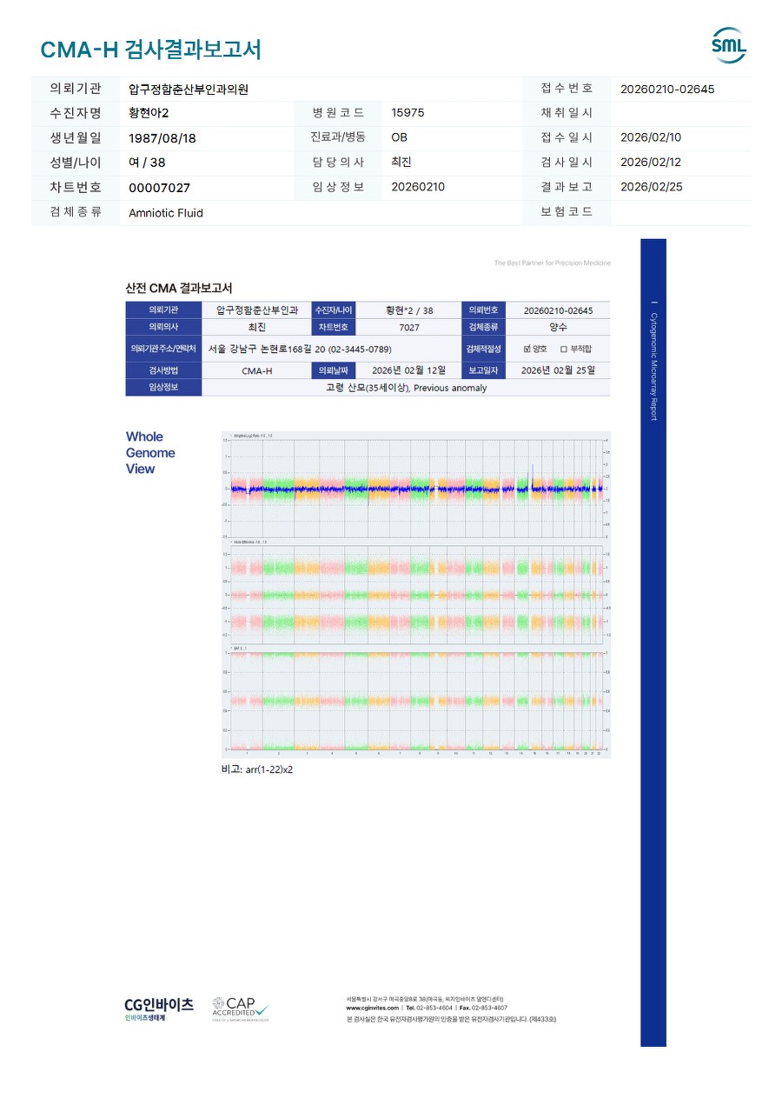
Task: Click the Weighted Log2 Ratio plot
Action: click(415, 486)
